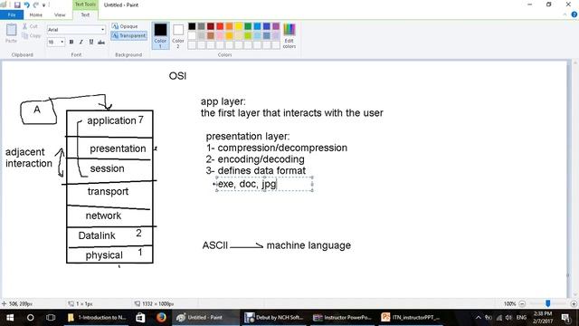Pick the dark red color swatch
The width and height of the screenshot is (579, 326).
click(211, 26)
